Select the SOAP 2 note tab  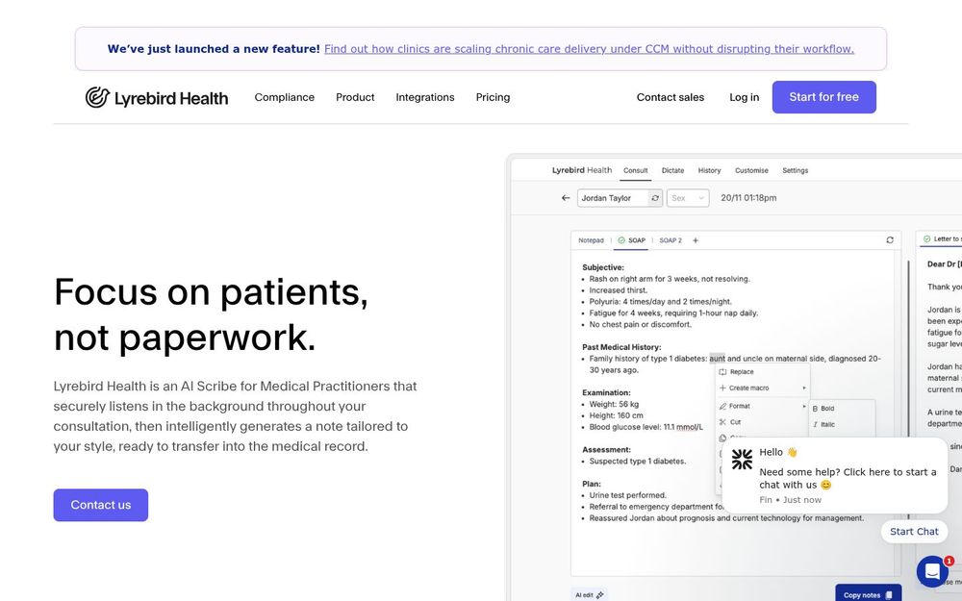[671, 240]
